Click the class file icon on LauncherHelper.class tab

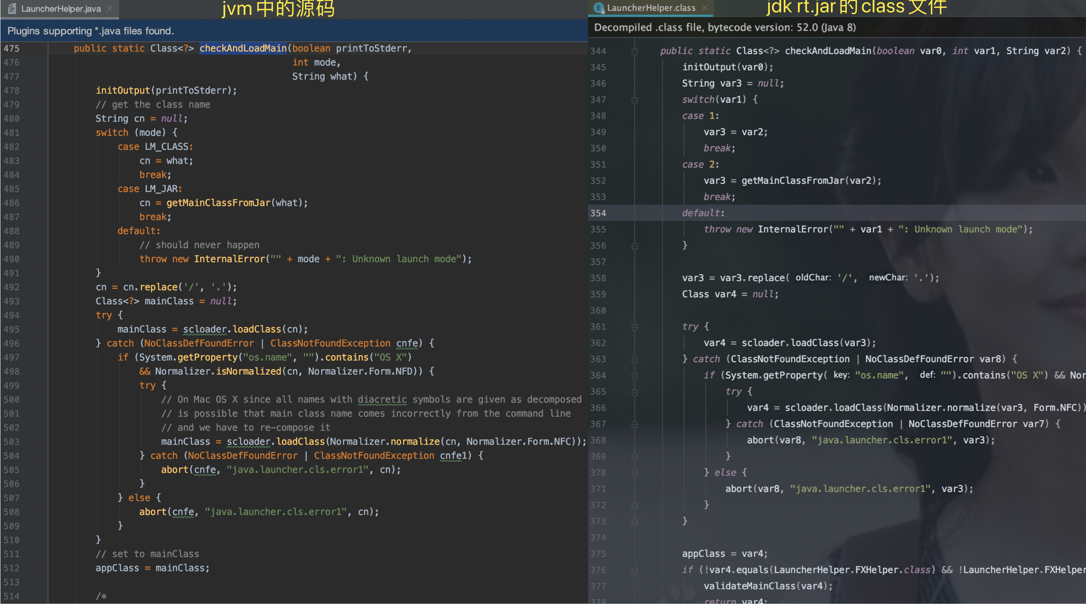[x=598, y=7]
